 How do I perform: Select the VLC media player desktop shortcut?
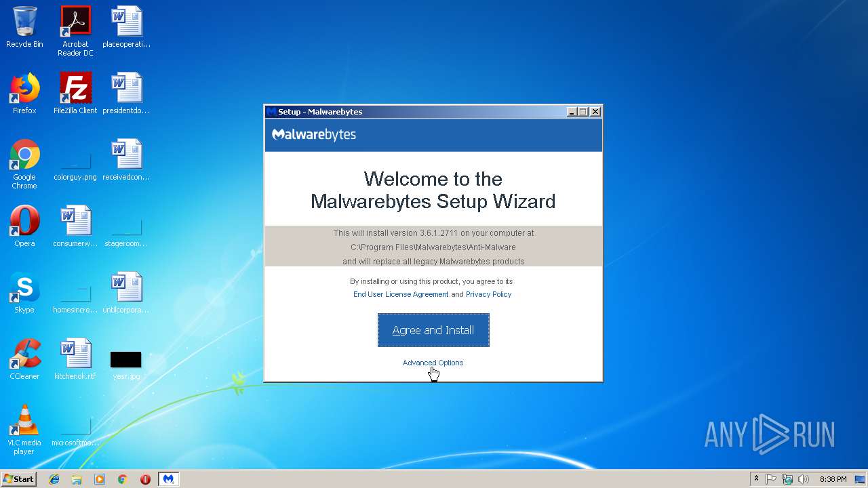click(x=24, y=430)
